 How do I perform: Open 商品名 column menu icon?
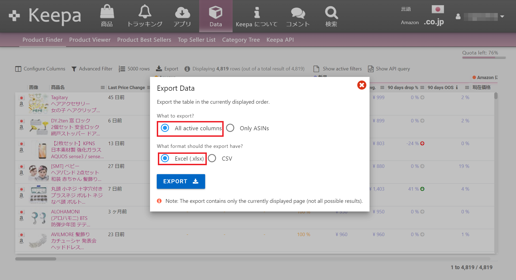click(103, 87)
